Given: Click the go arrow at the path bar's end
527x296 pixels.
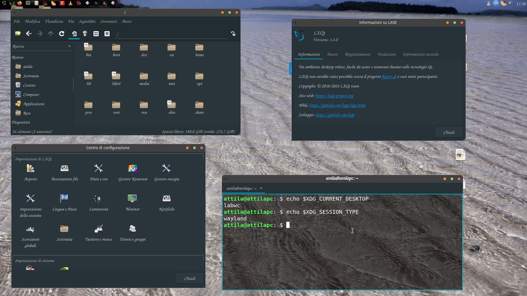Looking at the screenshot, I should click(233, 34).
